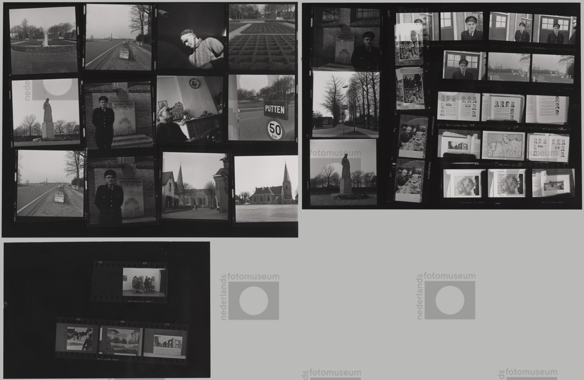Open the people walking on street frame
This screenshot has width=584, height=380.
(80, 339)
